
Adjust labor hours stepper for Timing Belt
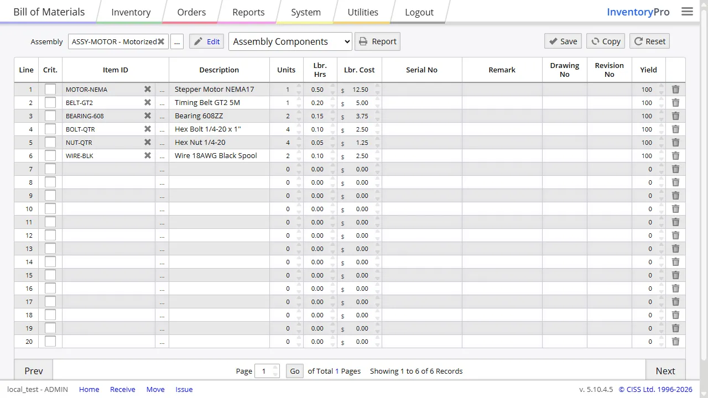pos(333,103)
